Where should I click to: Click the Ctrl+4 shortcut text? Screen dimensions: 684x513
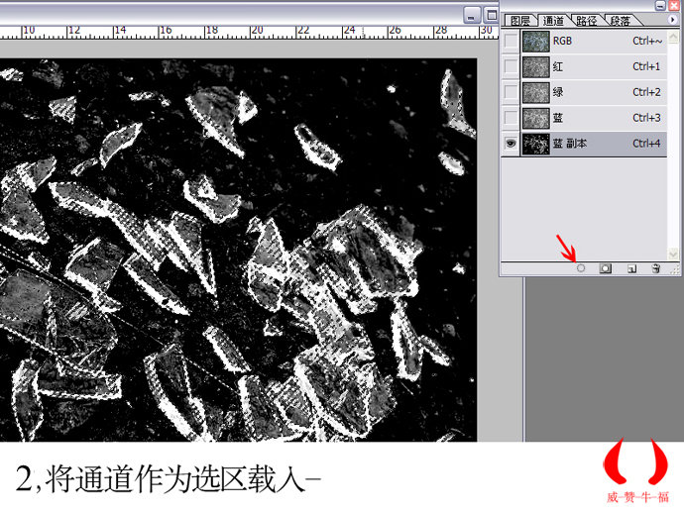click(646, 144)
